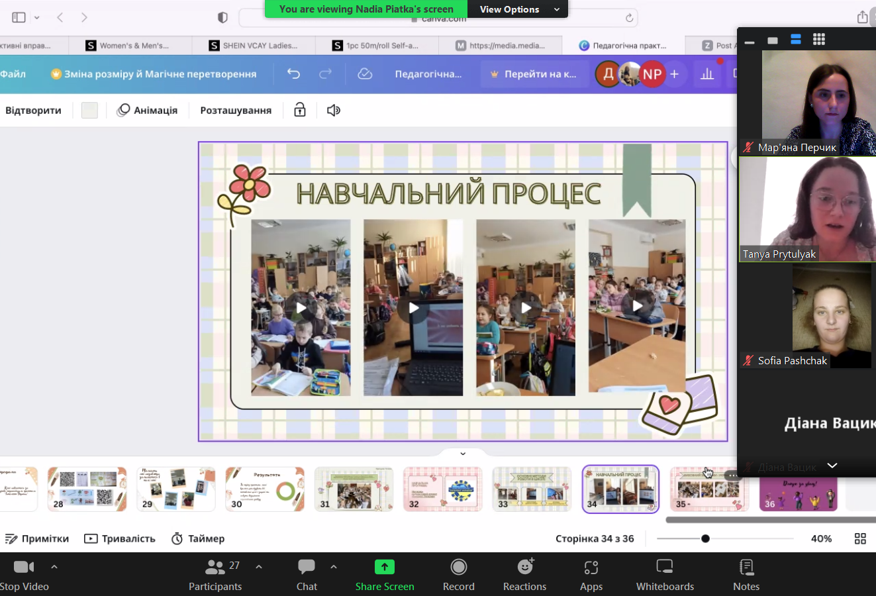This screenshot has width=876, height=596.
Task: Toggle Stop Video in Zoom
Action: [x=24, y=575]
